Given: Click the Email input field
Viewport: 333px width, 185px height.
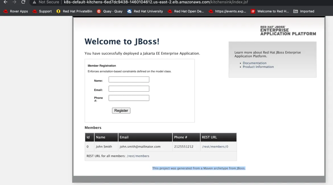Looking at the screenshot, I should [129, 89].
